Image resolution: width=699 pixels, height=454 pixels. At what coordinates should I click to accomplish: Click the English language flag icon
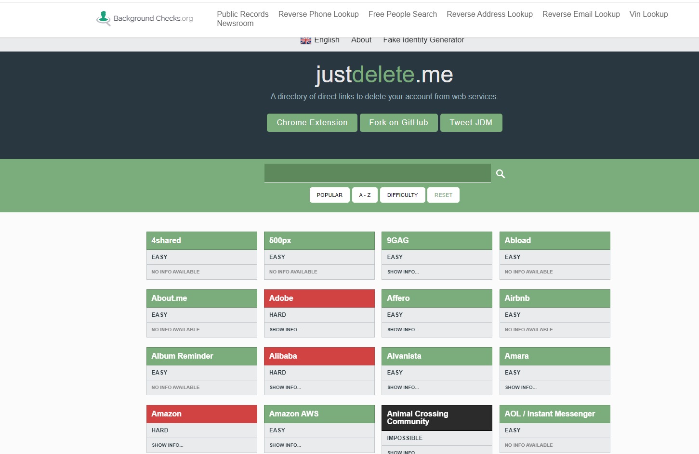coord(306,40)
